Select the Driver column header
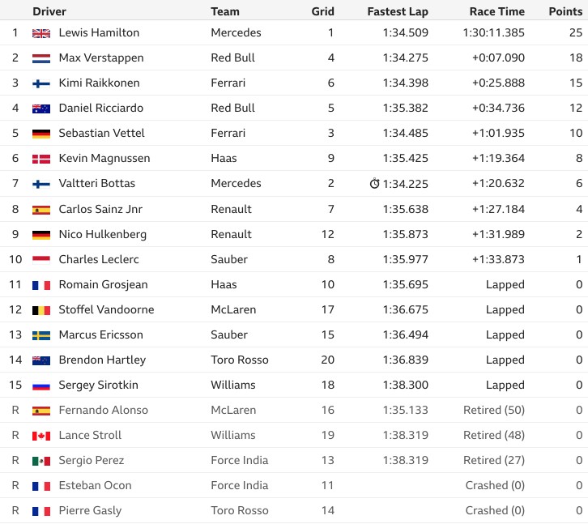Viewport: 588px width, 524px height. pyautogui.click(x=49, y=11)
